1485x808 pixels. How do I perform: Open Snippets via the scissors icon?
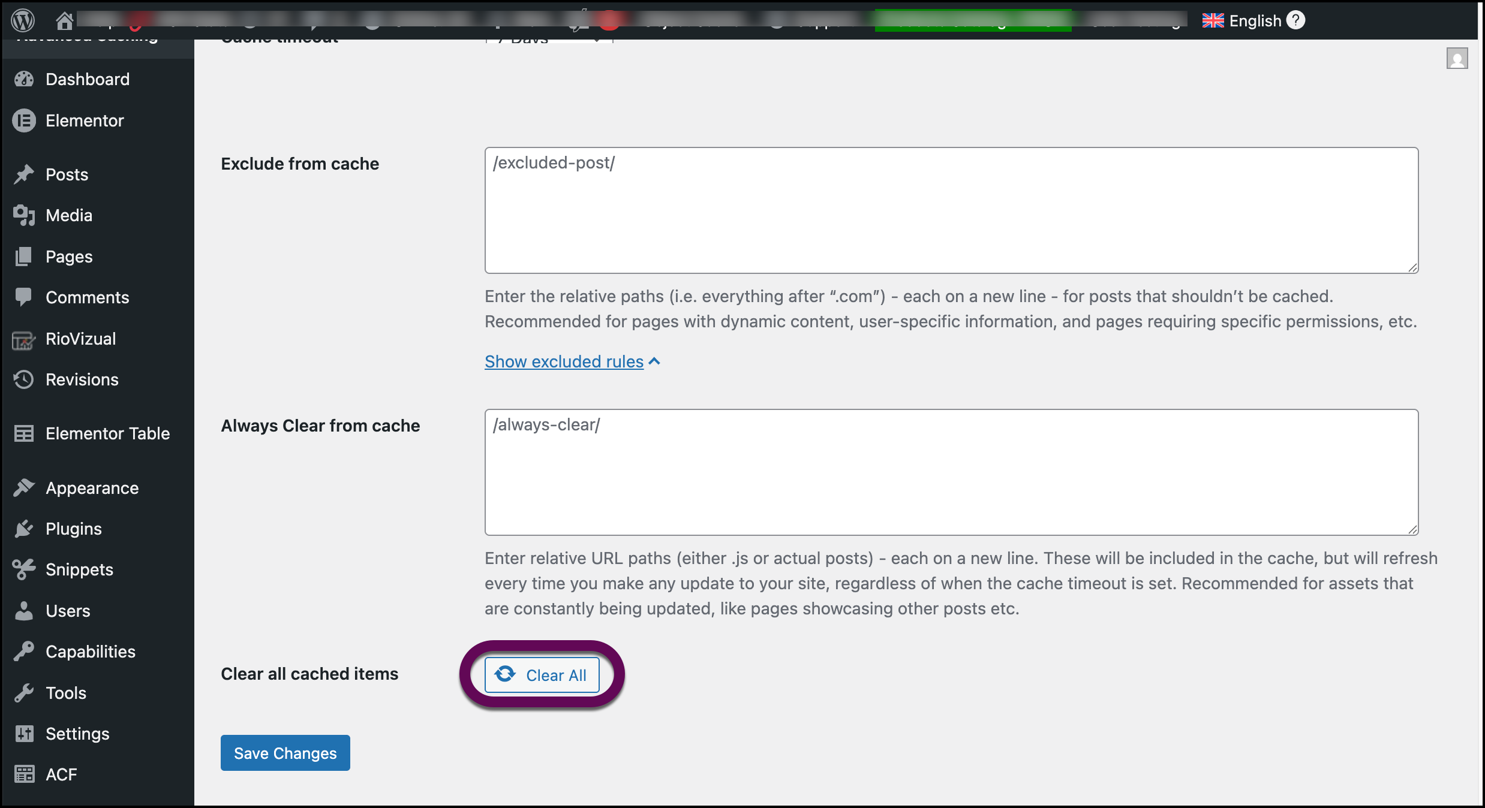coord(24,569)
